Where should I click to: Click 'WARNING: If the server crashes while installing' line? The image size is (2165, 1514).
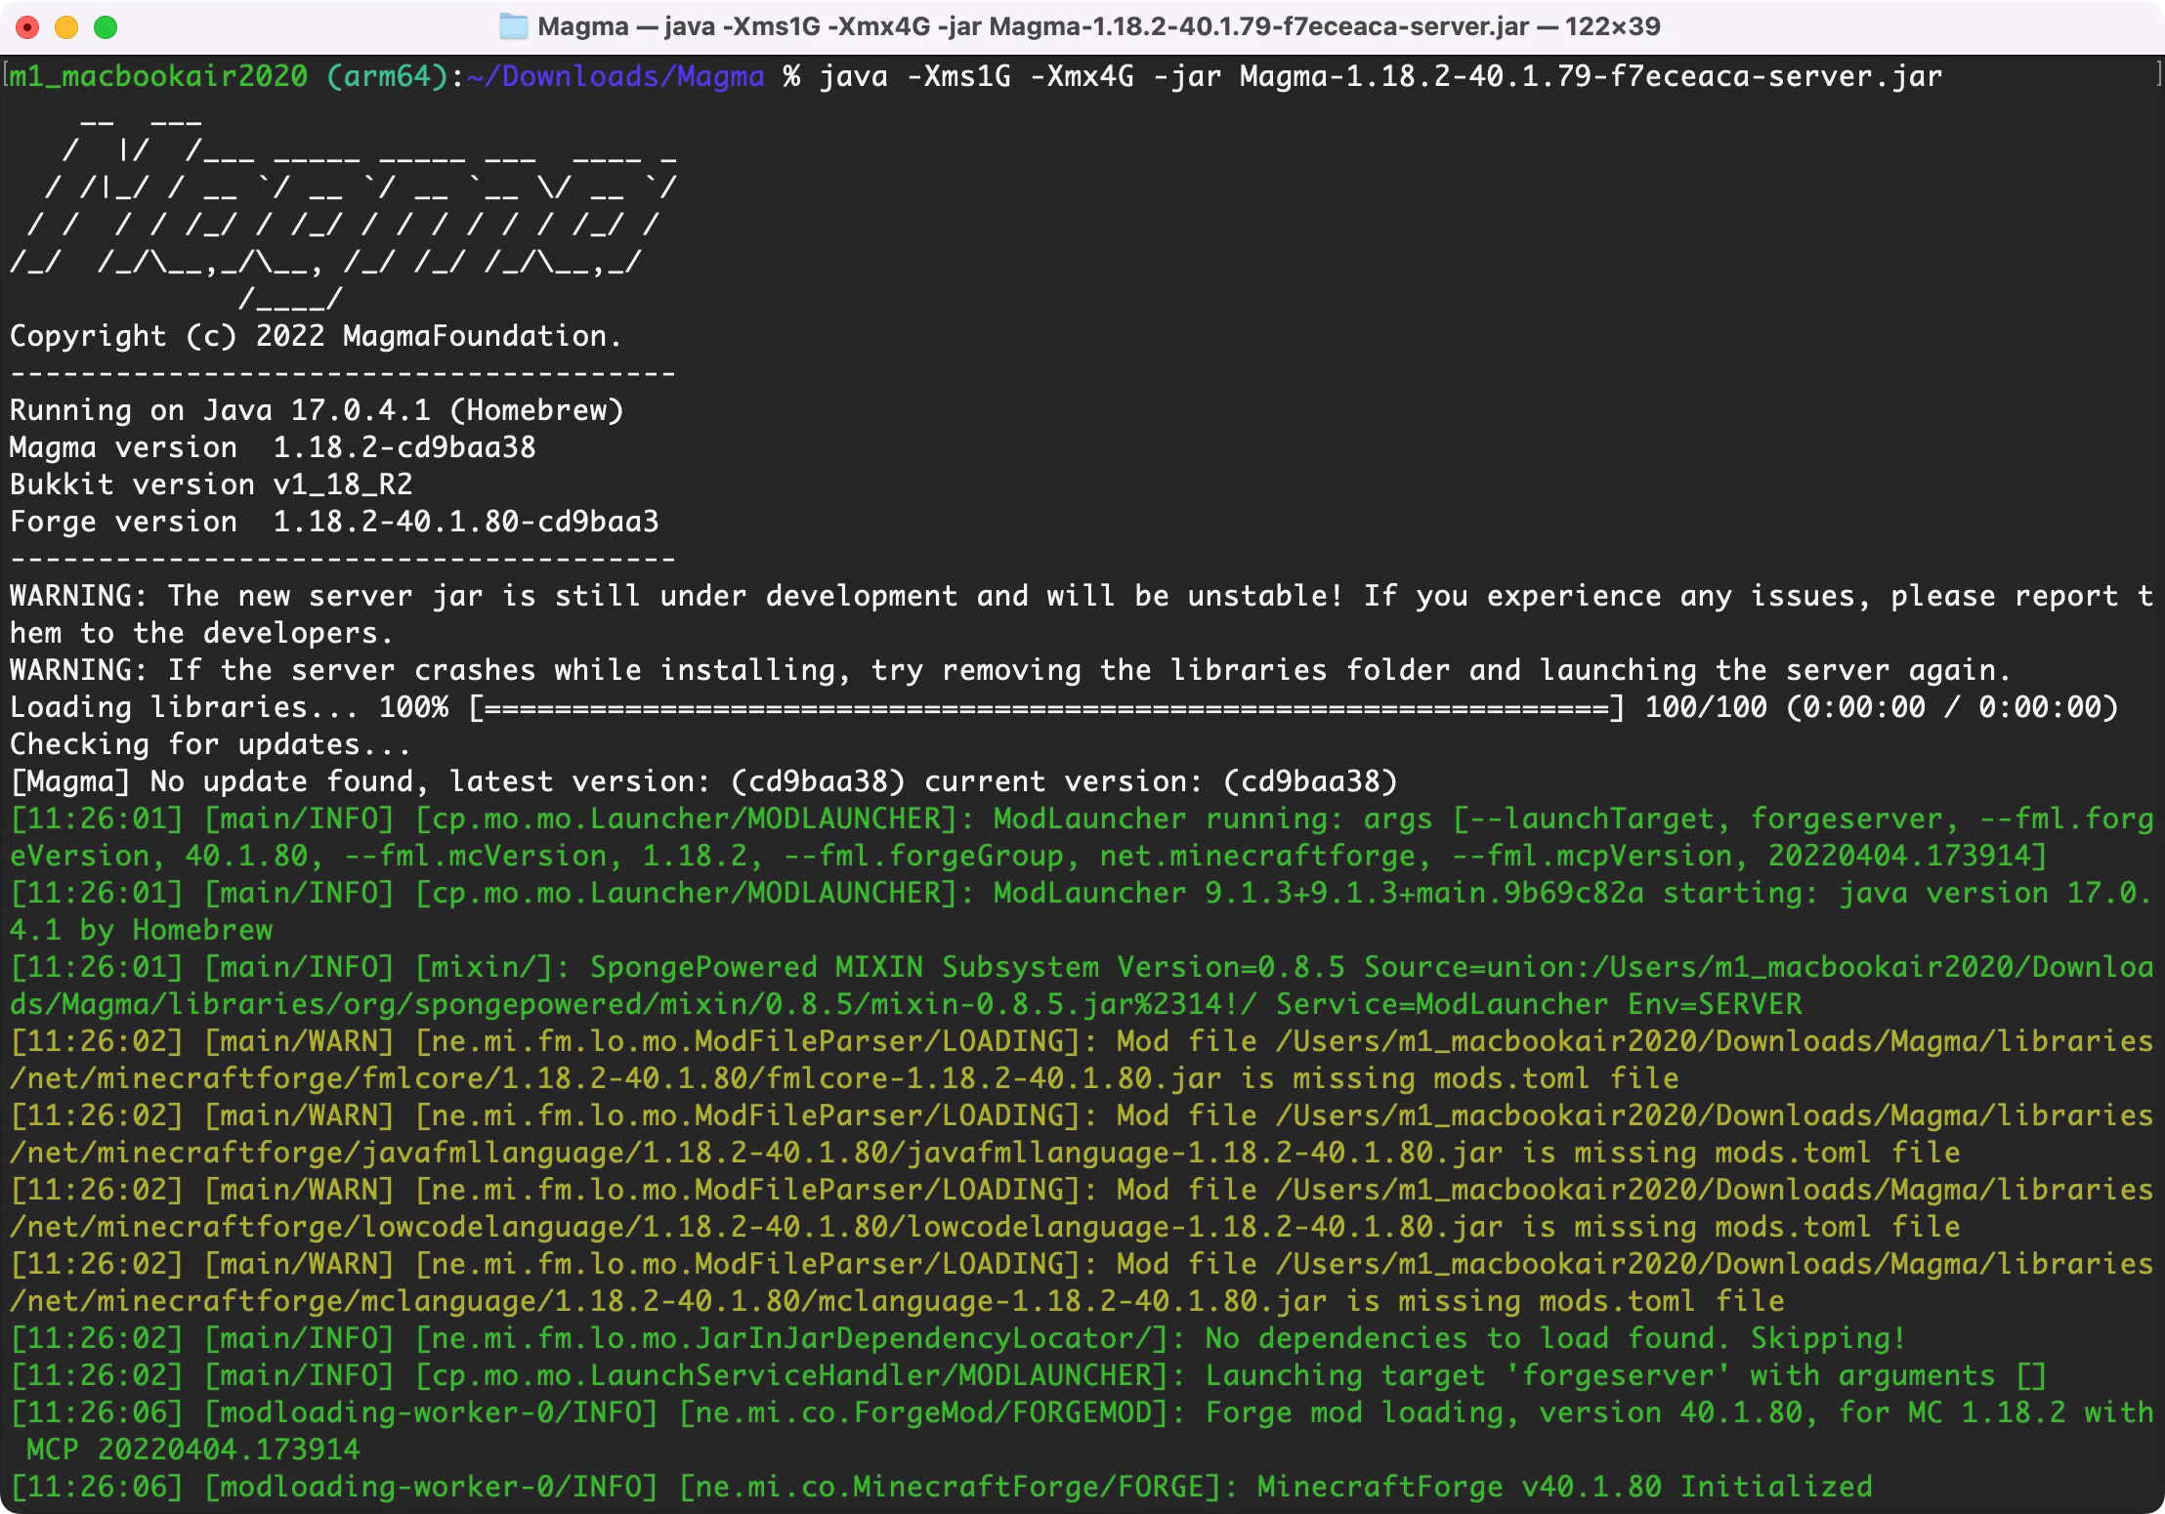[1010, 670]
